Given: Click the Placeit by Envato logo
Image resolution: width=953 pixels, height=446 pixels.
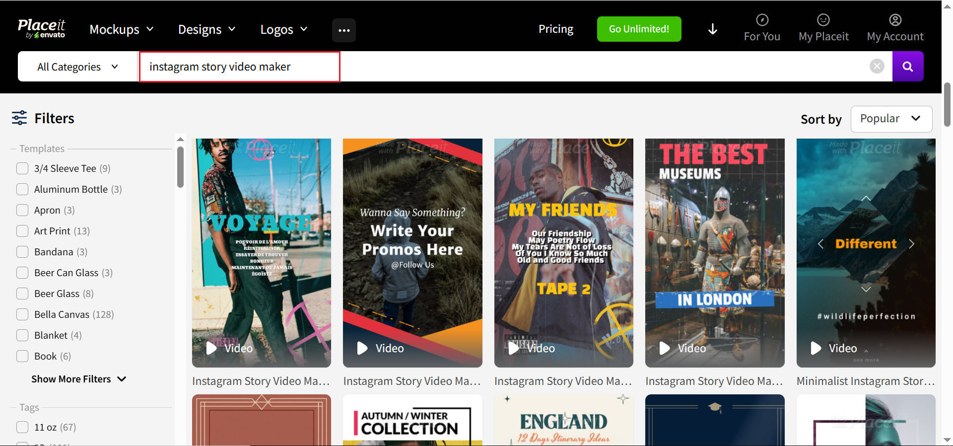Looking at the screenshot, I should 41,29.
